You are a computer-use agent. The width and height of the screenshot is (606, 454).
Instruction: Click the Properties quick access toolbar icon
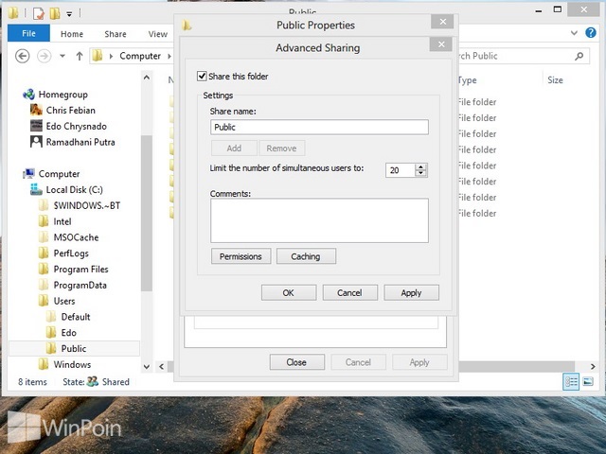click(39, 13)
